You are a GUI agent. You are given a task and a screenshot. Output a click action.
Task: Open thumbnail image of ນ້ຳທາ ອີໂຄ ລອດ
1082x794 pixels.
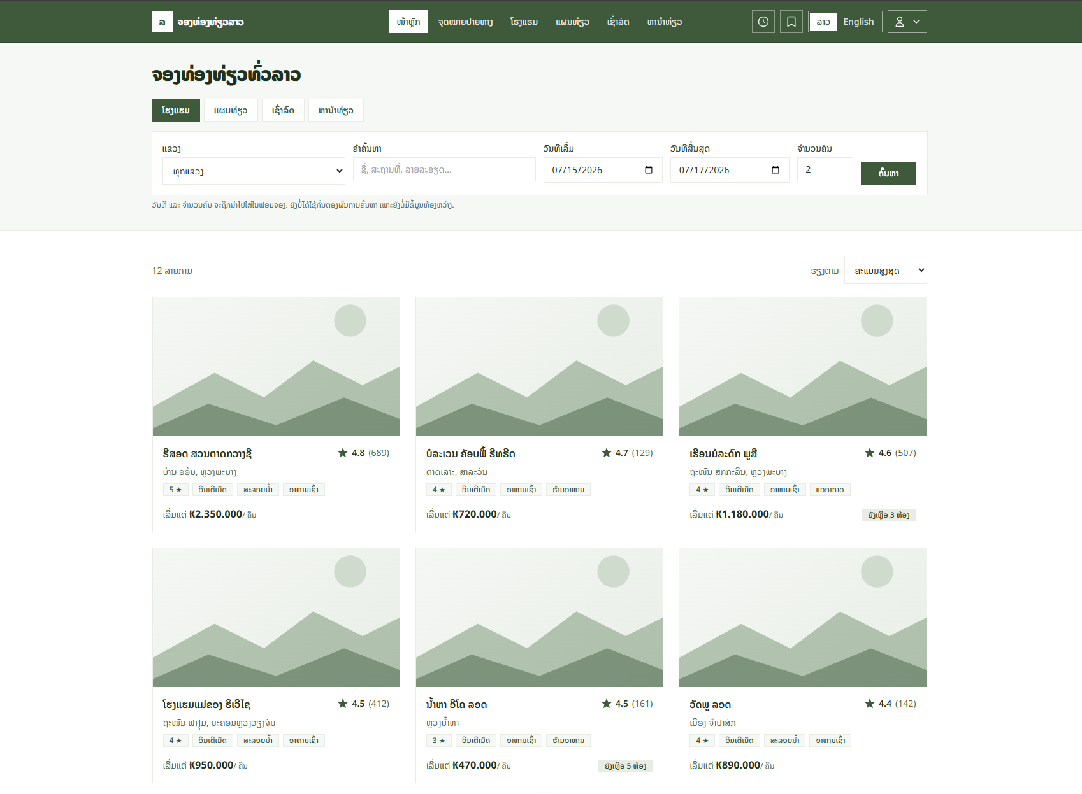539,618
